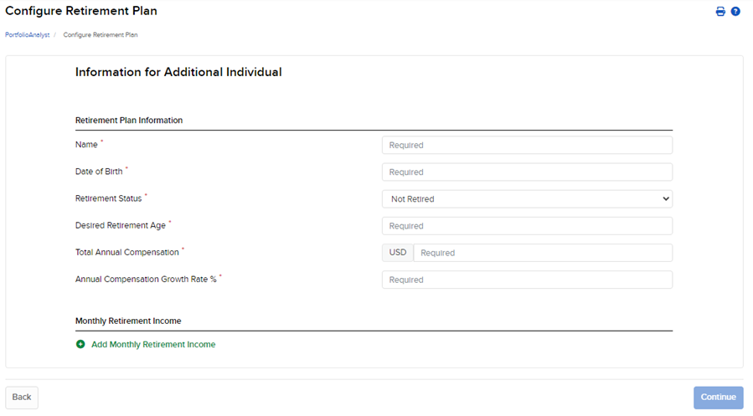Click the USD currency prefix box
The width and height of the screenshot is (753, 416).
click(x=398, y=253)
